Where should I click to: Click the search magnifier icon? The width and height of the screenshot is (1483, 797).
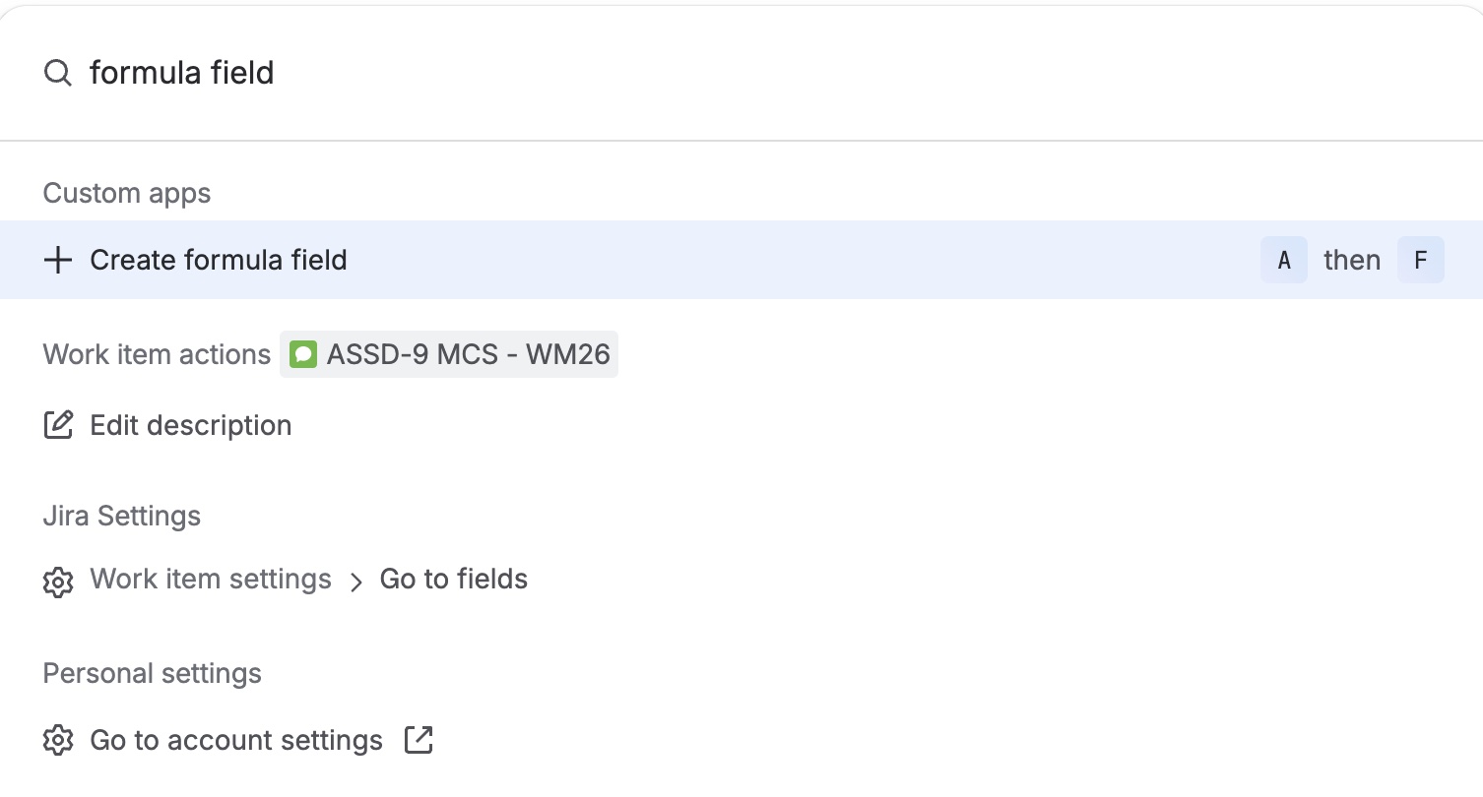coord(58,73)
